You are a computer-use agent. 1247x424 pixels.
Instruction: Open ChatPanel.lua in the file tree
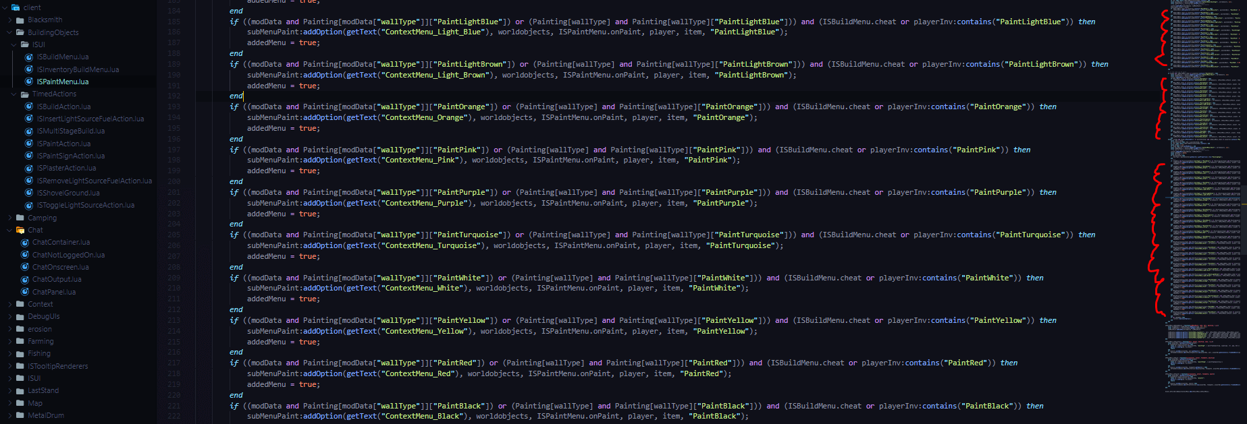(54, 292)
